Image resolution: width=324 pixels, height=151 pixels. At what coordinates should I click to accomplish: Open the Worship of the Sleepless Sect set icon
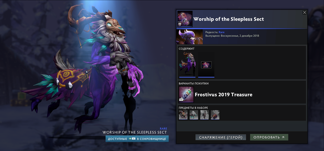click(185, 19)
